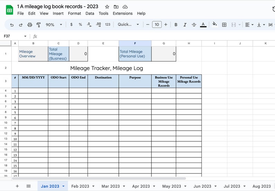Undo the last action
Screen dimensions: 275x191
click(x=12, y=25)
